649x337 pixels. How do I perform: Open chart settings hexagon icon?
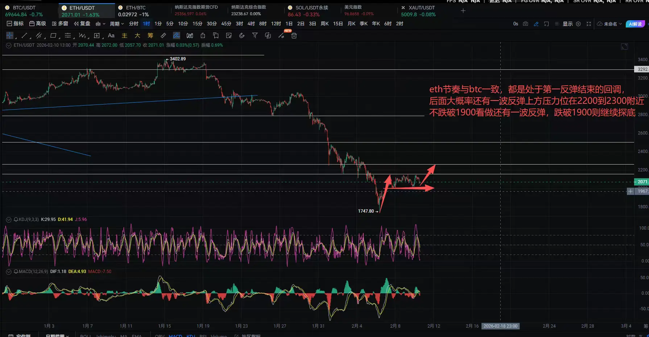pos(578,24)
